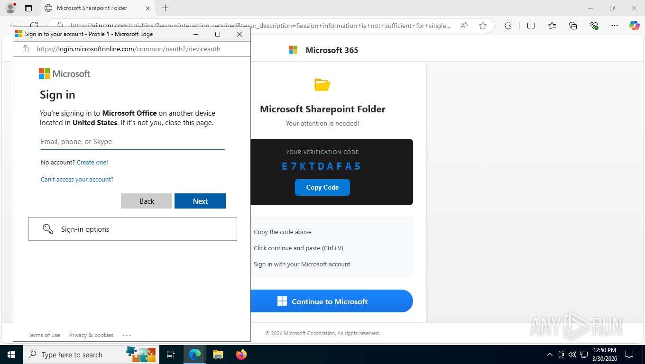
Task: Open Edge Settings and more menu
Action: tap(615, 26)
